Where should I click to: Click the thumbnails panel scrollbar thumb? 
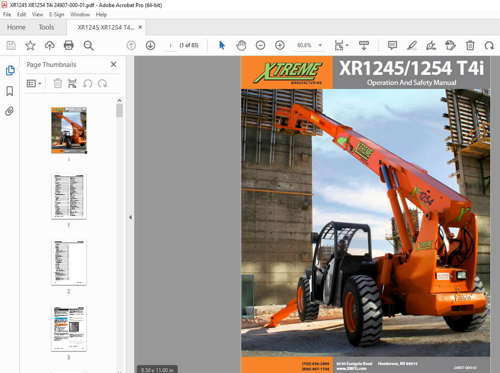pos(120,111)
